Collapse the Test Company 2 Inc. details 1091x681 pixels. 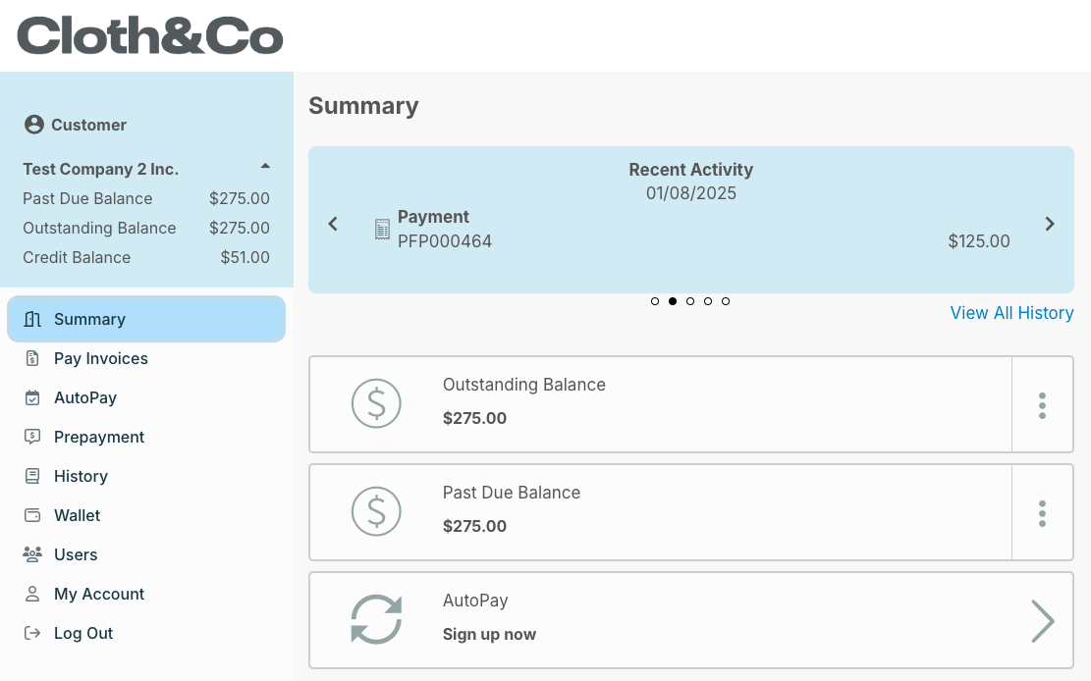pos(265,166)
